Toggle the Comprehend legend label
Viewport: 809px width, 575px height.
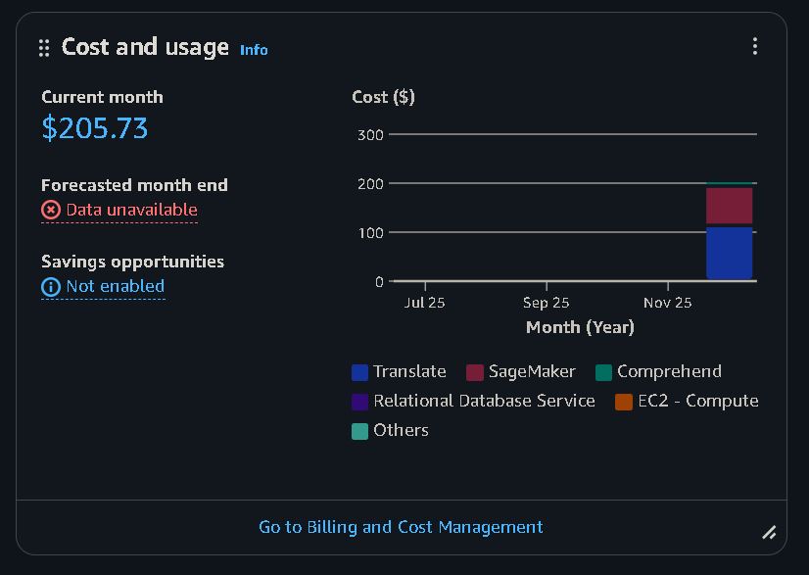669,371
